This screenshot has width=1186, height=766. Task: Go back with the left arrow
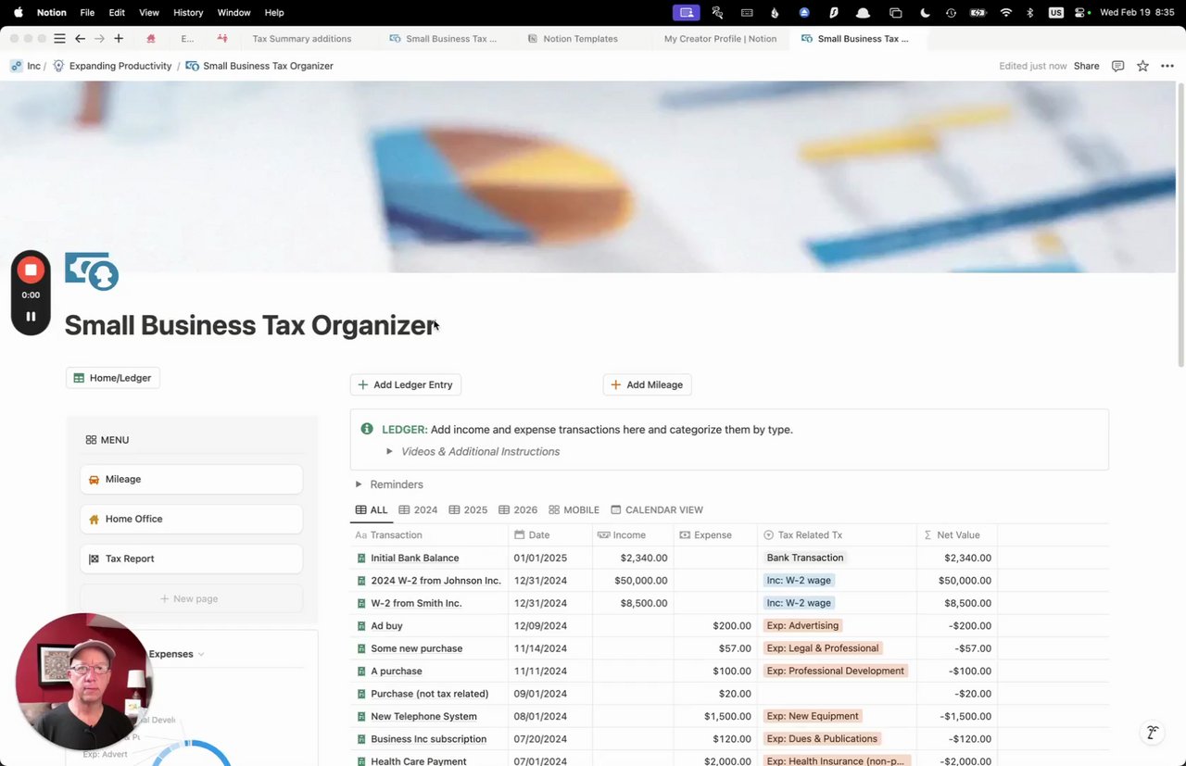click(x=80, y=39)
